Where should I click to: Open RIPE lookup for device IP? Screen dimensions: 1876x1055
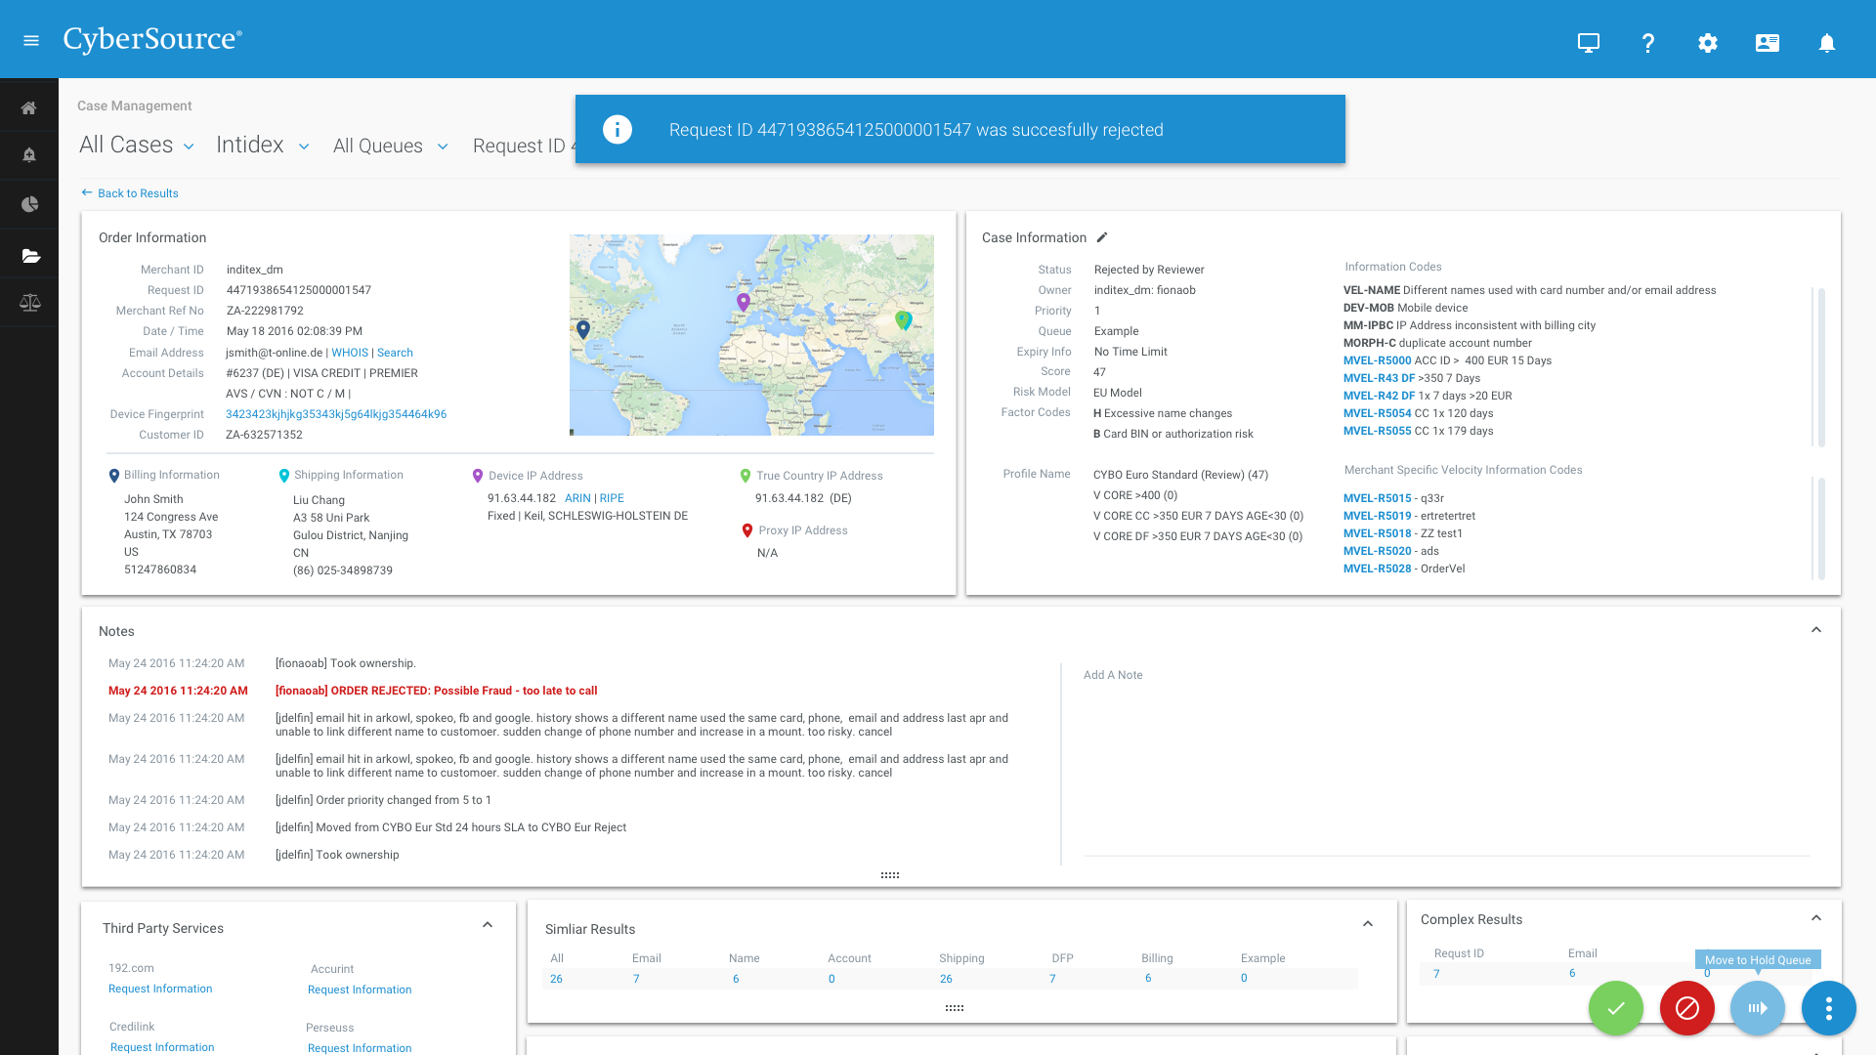[612, 498]
